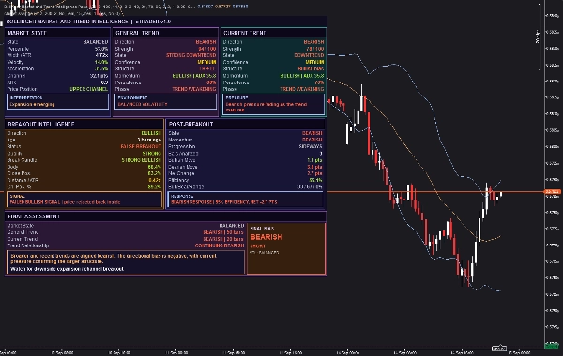Select the SIDEWAYS progression value
Viewport: 563px width, 356px height.
click(311, 146)
